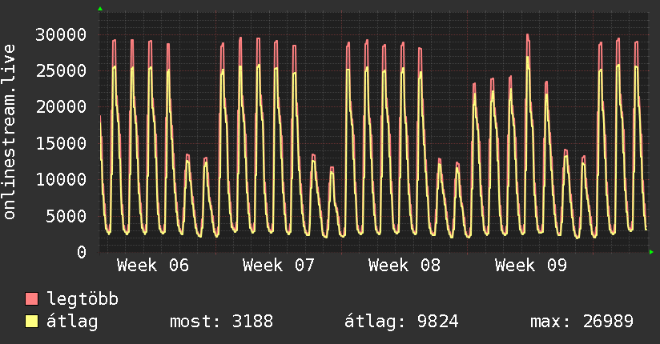This screenshot has height=344, width=660.
Task: Click the 5000 y-axis tick label
Action: [x=67, y=216]
